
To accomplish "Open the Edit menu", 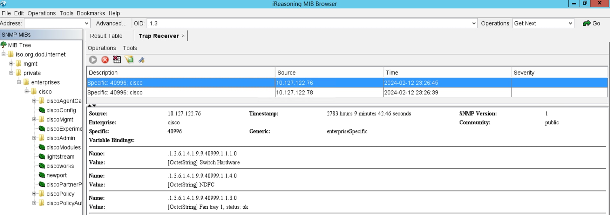I will (x=19, y=13).
